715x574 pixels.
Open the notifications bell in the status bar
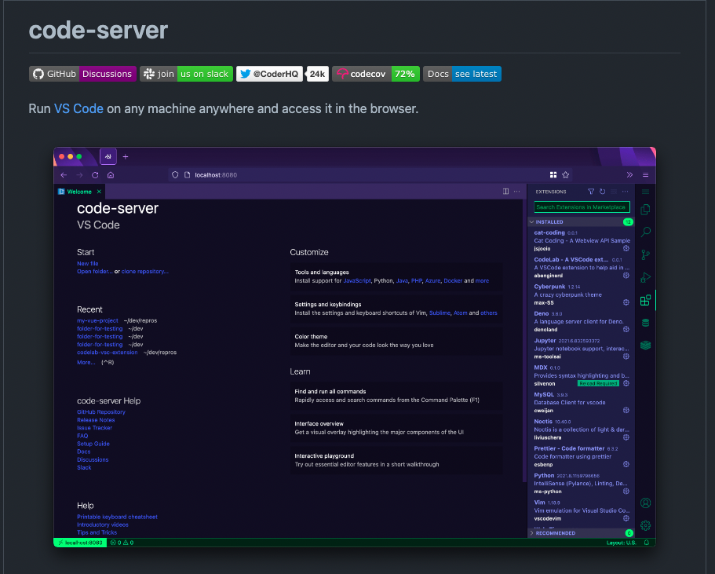646,543
